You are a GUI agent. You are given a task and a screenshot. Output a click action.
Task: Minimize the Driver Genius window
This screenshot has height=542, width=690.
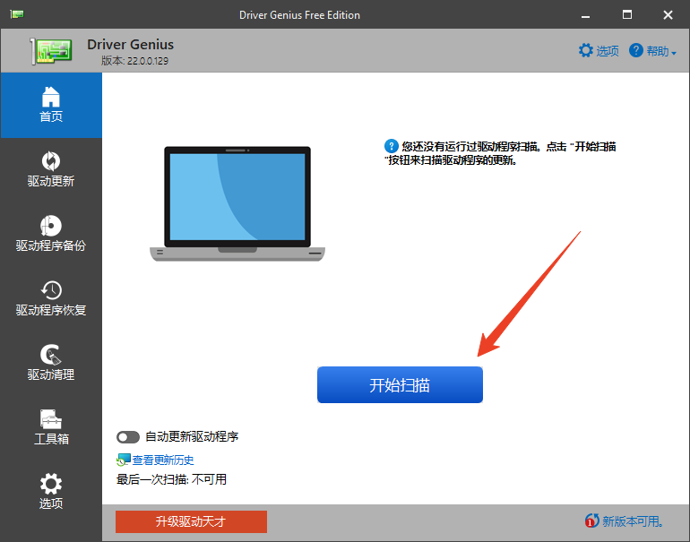tap(587, 14)
